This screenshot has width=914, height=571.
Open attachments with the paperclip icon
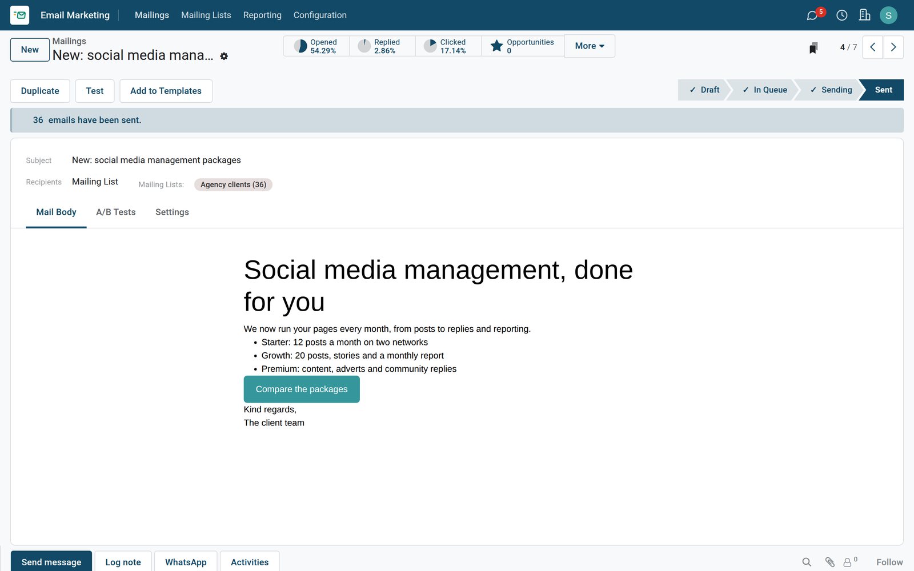pyautogui.click(x=830, y=562)
